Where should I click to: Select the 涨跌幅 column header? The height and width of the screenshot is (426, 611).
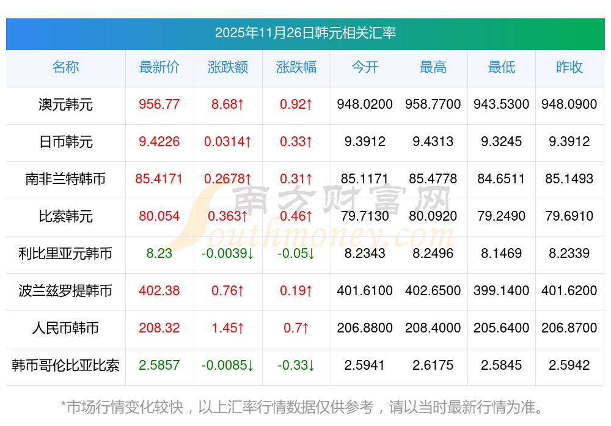coord(296,67)
